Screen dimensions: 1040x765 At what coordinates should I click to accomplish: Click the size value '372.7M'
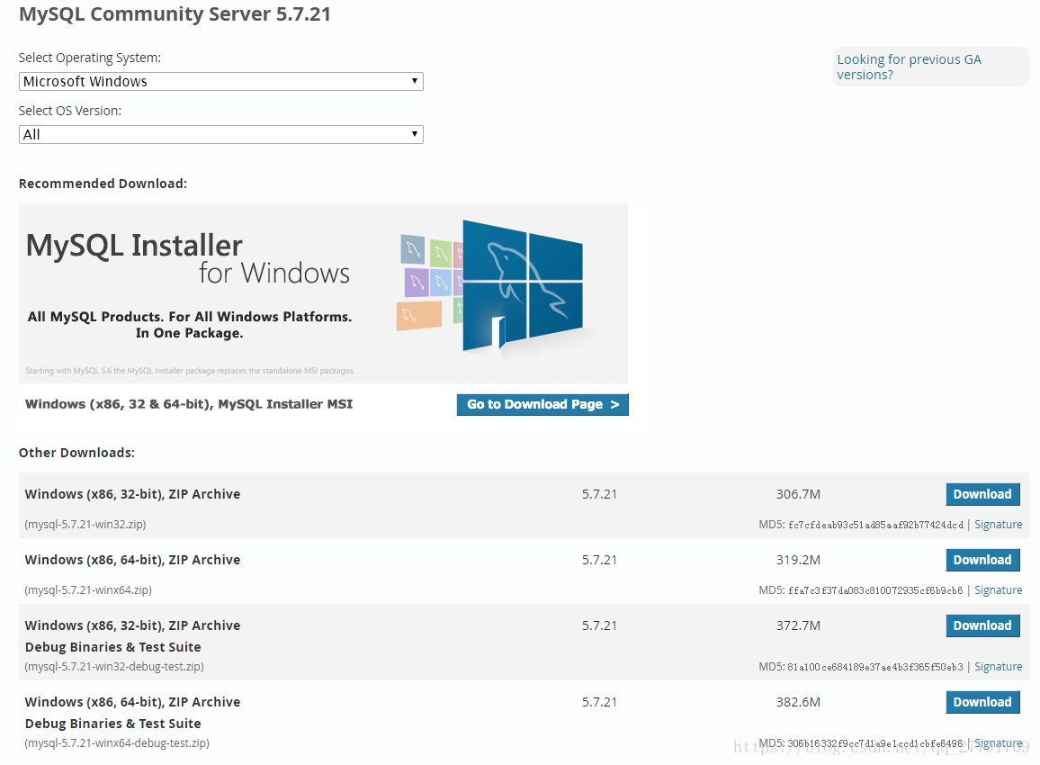[x=799, y=625]
